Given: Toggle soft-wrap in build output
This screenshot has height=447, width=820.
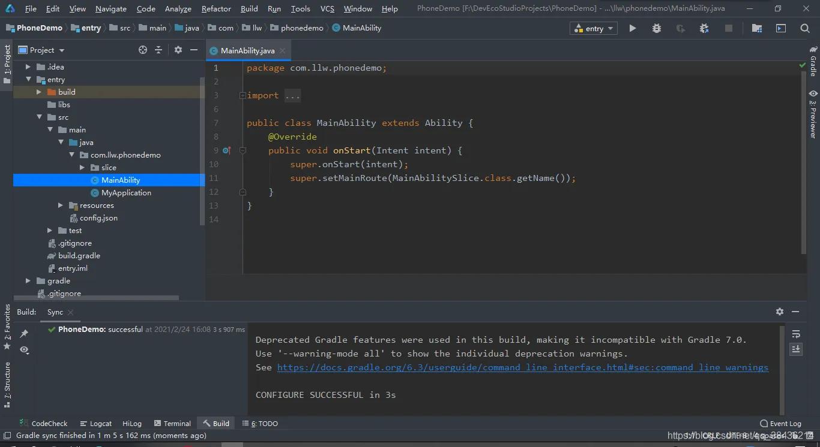Looking at the screenshot, I should click(x=796, y=334).
